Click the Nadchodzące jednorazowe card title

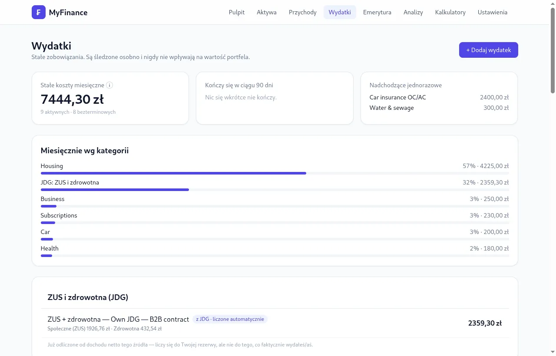click(406, 85)
